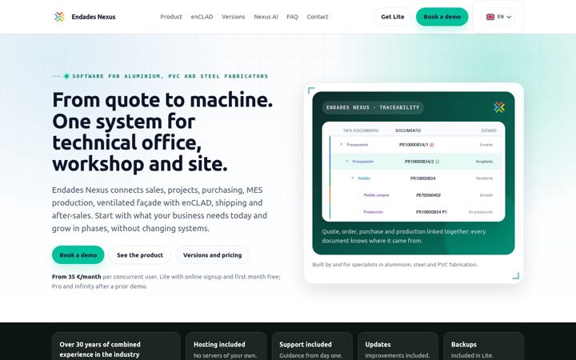Image resolution: width=576 pixels, height=360 pixels.
Task: Click the See the product button
Action: tap(140, 255)
